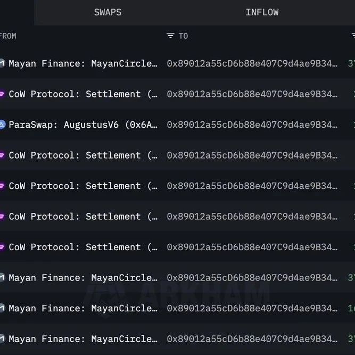The height and width of the screenshot is (355, 355).
Task: Click the FROM column header
Action: (8, 36)
